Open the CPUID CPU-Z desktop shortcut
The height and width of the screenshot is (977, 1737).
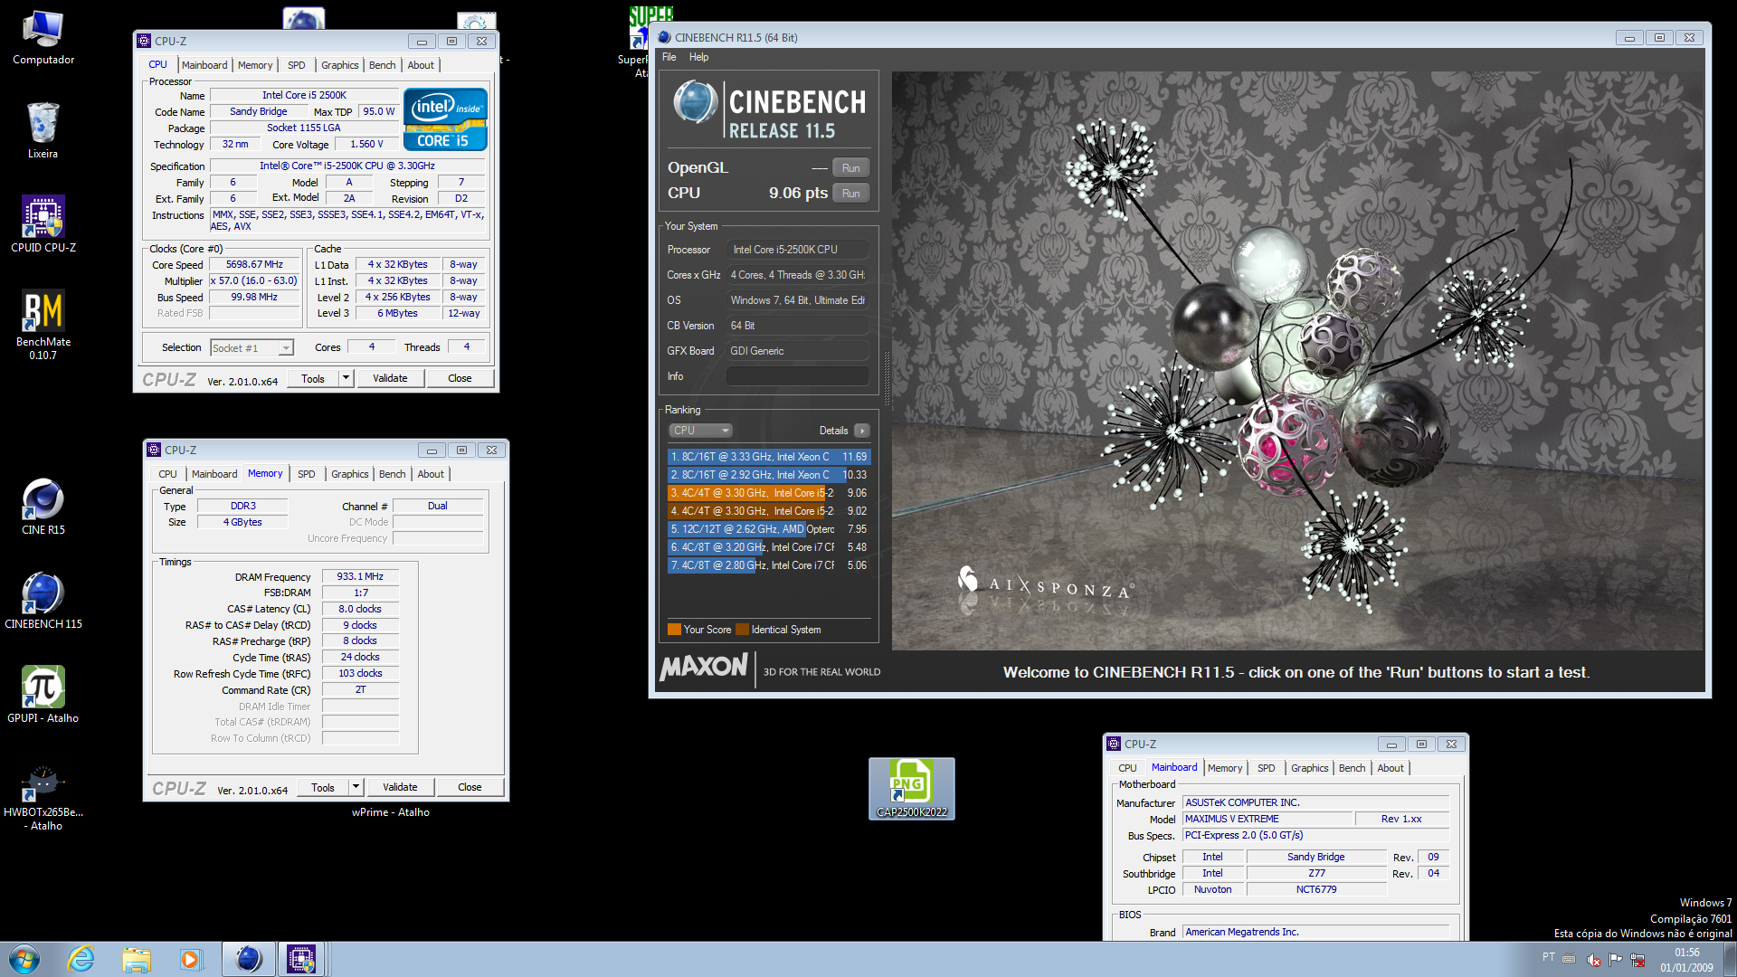(43, 224)
